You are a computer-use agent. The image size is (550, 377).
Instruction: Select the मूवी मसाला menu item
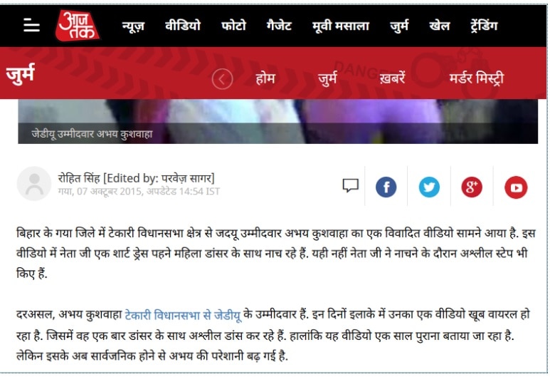[341, 26]
